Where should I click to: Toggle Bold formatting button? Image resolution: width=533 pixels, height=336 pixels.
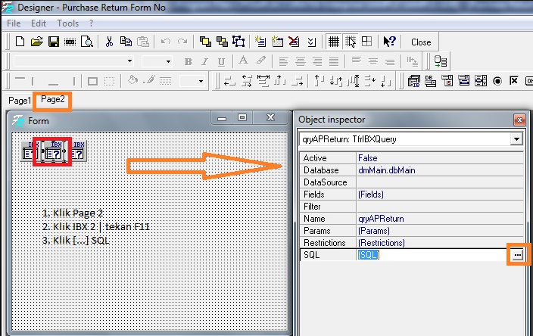(188, 61)
